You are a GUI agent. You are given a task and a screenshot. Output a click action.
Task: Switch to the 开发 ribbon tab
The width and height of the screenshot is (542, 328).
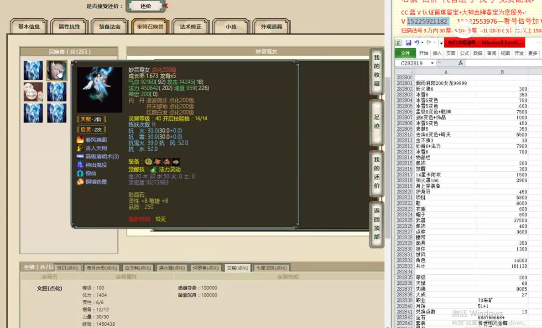click(x=519, y=53)
